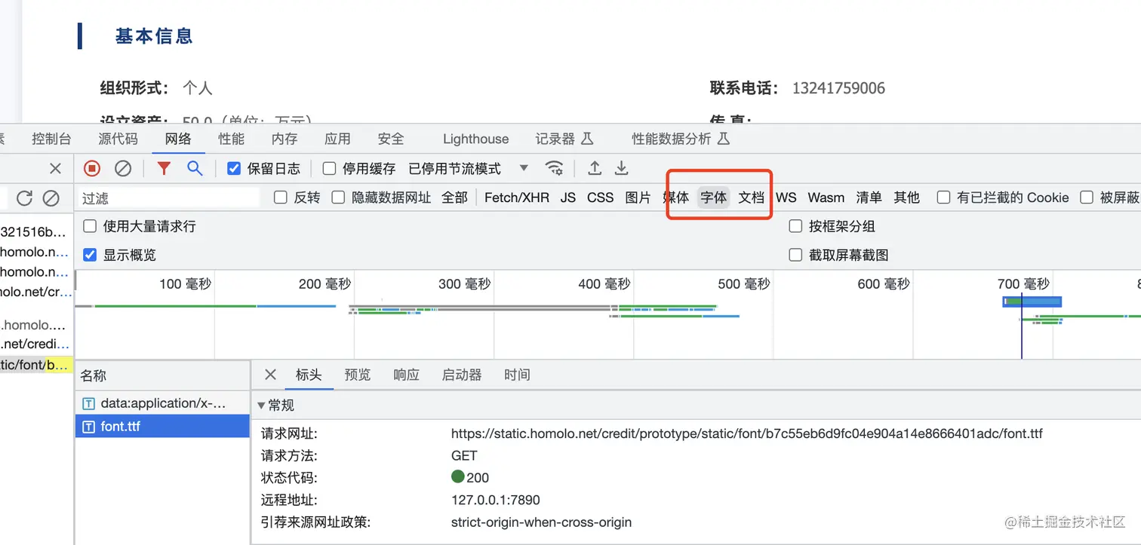1141x545 pixels.
Task: Tick the 反转 filter checkbox
Action: [281, 197]
